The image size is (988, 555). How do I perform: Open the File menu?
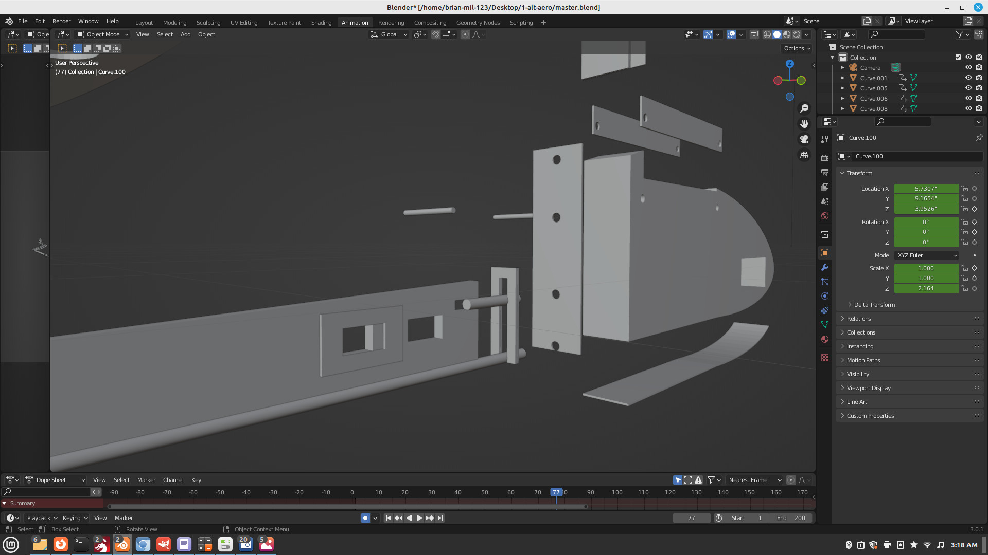pyautogui.click(x=23, y=21)
